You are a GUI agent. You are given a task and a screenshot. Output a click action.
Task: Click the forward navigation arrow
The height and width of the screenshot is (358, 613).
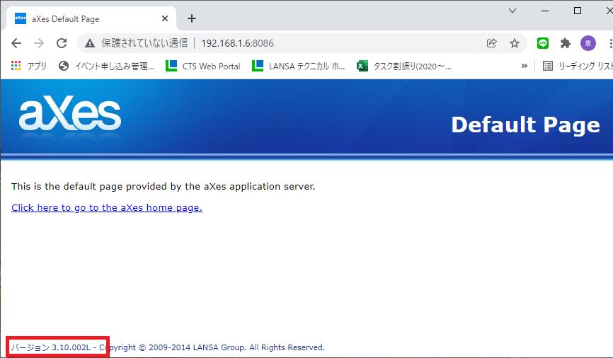click(x=39, y=43)
